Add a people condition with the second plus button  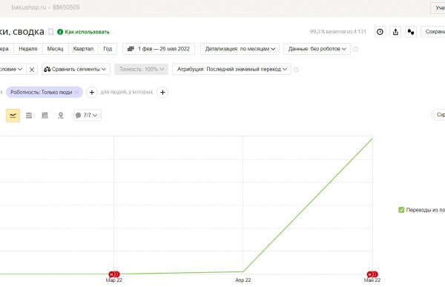[162, 92]
